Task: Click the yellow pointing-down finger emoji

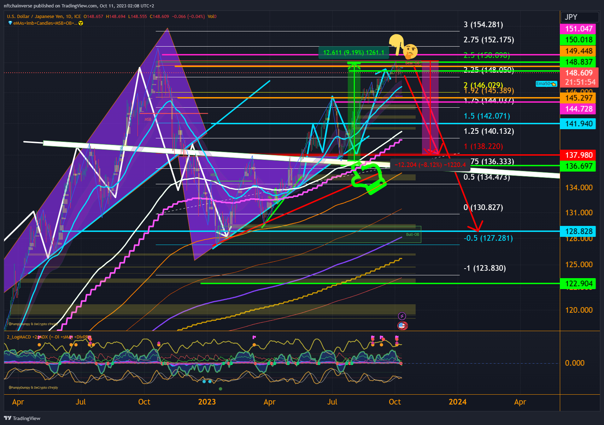Action: [x=397, y=44]
